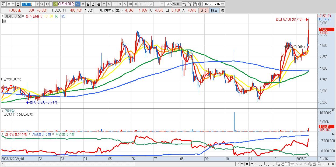Image resolution: width=336 pixels, height=167 pixels.
Task: Click the add chart pane icon
Action: [x=278, y=164]
